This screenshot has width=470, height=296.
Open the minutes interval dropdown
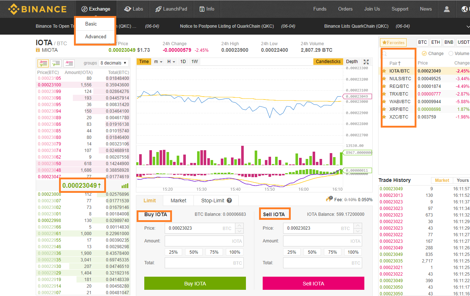click(x=158, y=62)
